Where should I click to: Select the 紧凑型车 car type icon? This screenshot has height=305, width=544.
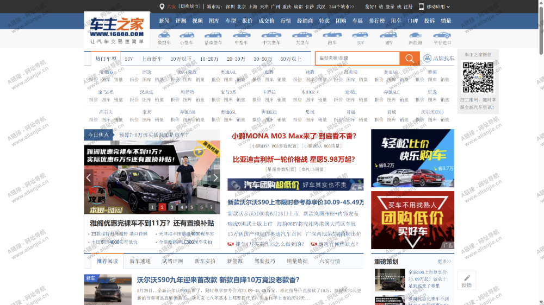pos(213,35)
